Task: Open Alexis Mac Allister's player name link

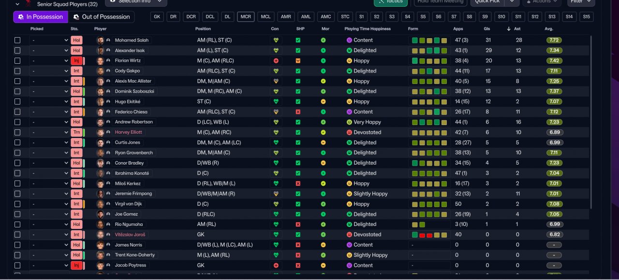Action: coord(133,81)
